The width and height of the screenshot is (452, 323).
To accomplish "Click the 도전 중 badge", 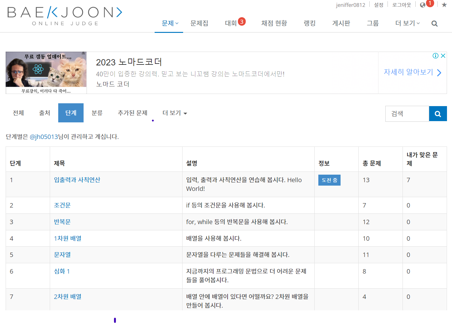I will pyautogui.click(x=329, y=180).
